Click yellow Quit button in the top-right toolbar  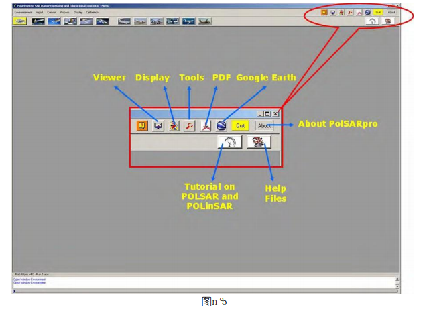click(378, 12)
